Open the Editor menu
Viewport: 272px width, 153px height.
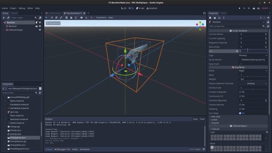[30, 8]
